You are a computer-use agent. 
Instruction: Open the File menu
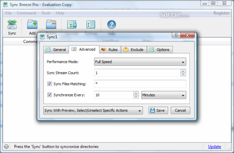(x=8, y=13)
